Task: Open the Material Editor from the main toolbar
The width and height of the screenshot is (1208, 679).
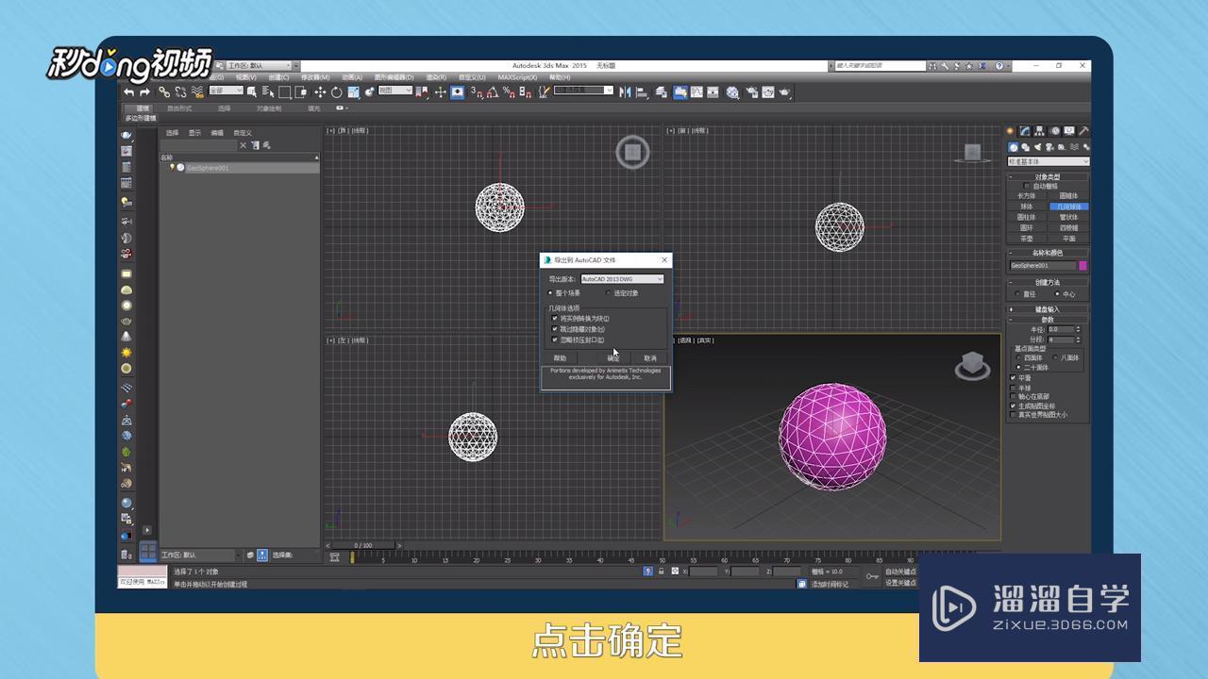Action: click(733, 92)
